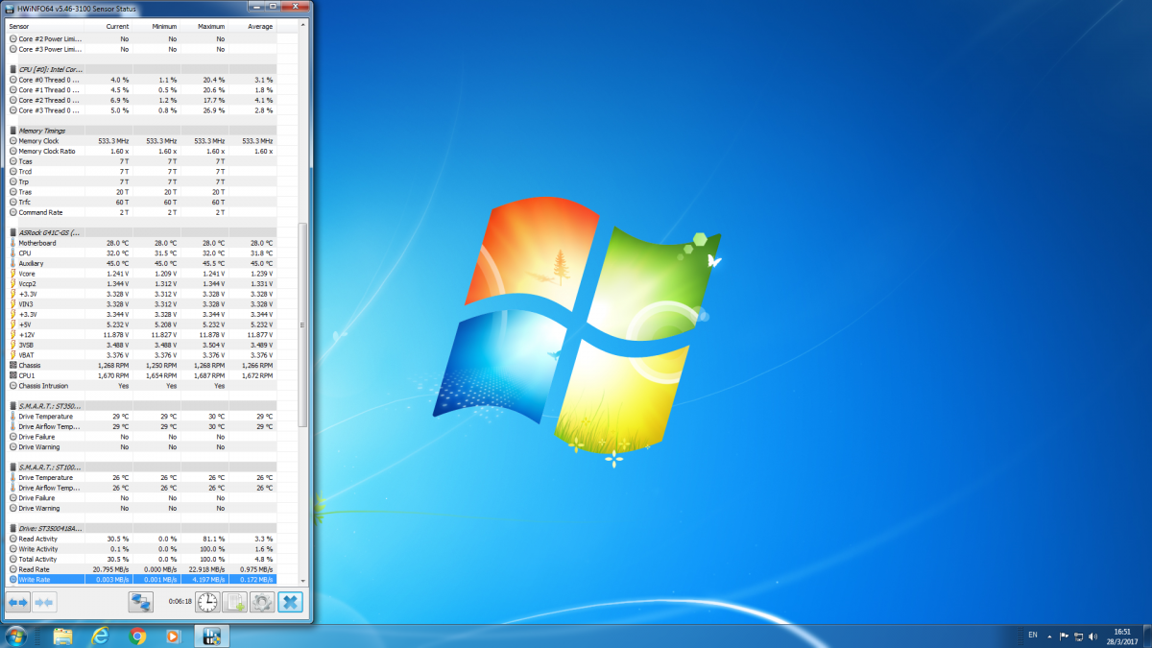Click the Chassis Intrusion circle icon
Image resolution: width=1152 pixels, height=648 pixels.
(x=13, y=386)
